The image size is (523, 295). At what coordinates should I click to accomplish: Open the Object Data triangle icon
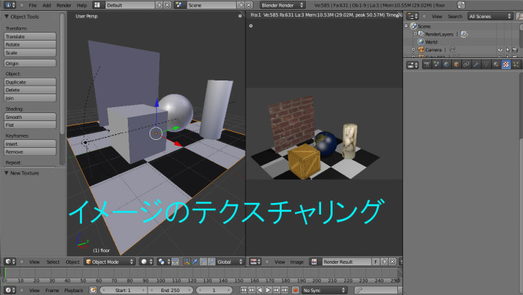click(x=485, y=65)
